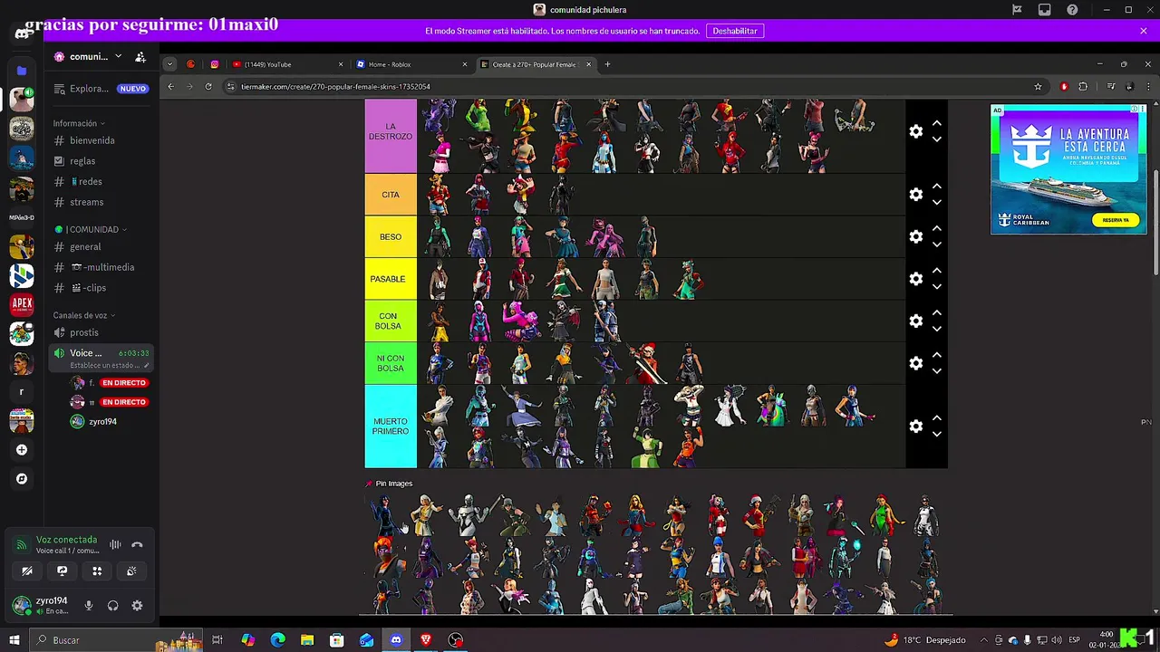Screen dimensions: 1160x652
Task: Dismiss the Streamer mode purple banner
Action: tap(1144, 31)
